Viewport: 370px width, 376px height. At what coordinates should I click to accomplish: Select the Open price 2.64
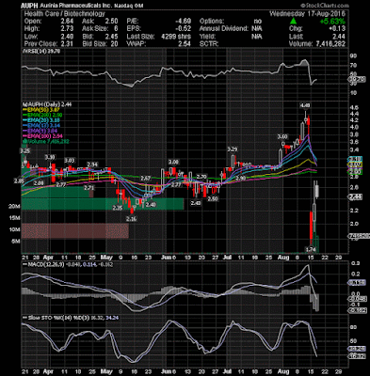(x=67, y=22)
